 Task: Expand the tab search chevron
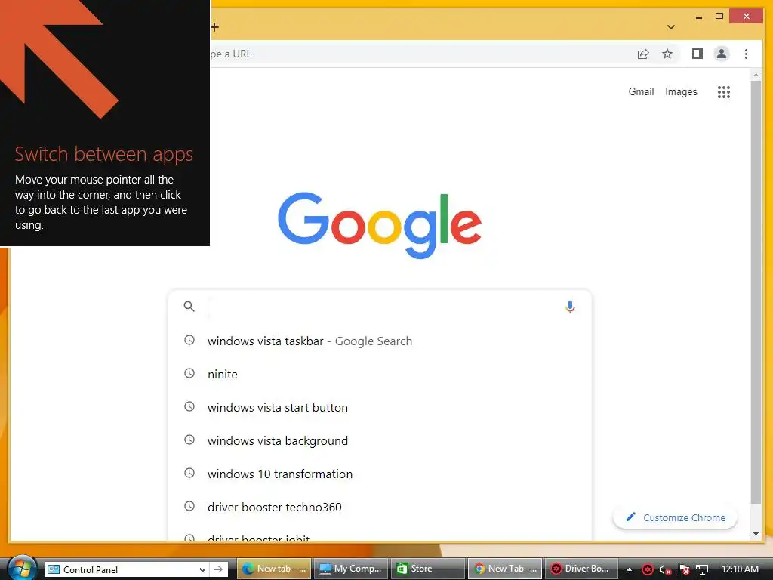671,27
